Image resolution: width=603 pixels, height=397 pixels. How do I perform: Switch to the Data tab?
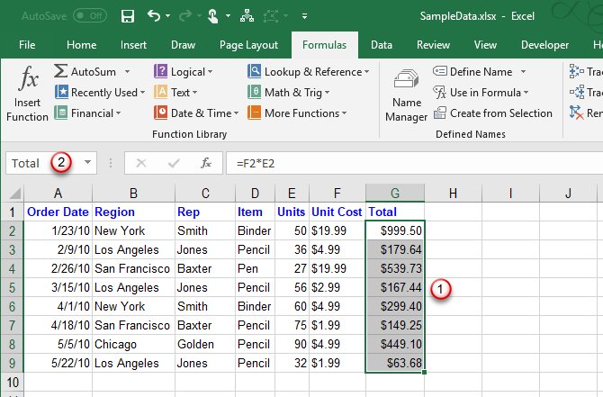[381, 45]
